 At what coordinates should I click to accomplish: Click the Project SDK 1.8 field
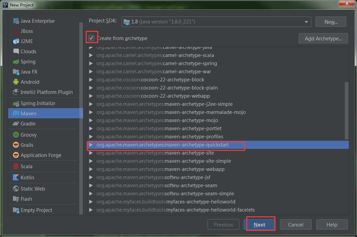(x=216, y=22)
